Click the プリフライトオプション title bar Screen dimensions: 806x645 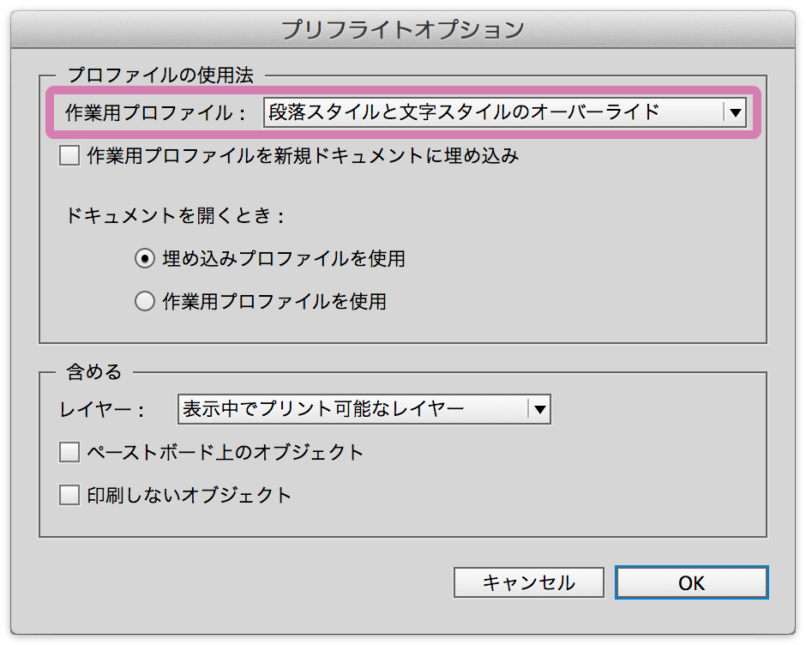[402, 29]
